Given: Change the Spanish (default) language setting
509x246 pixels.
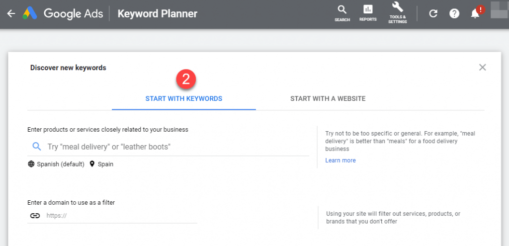Looking at the screenshot, I should 56,164.
